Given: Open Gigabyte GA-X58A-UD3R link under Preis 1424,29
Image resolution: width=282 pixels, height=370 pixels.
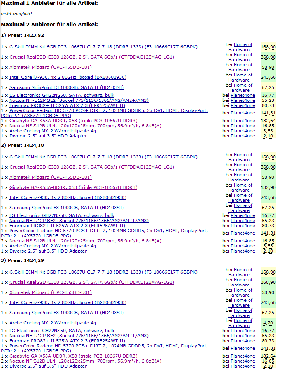Looking at the screenshot, I should pyautogui.click(x=73, y=356).
